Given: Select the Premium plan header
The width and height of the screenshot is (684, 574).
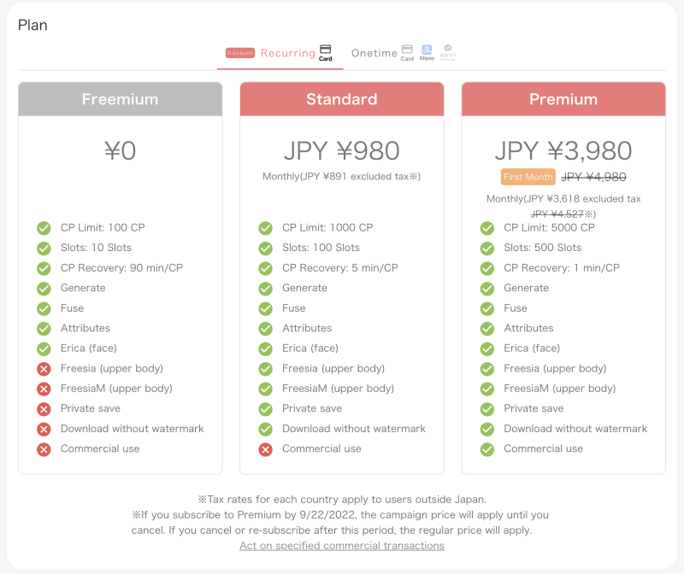Looking at the screenshot, I should tap(563, 99).
